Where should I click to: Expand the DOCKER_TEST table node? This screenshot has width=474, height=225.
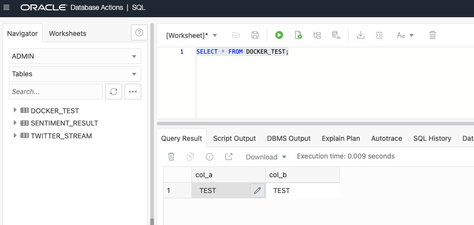coord(15,110)
